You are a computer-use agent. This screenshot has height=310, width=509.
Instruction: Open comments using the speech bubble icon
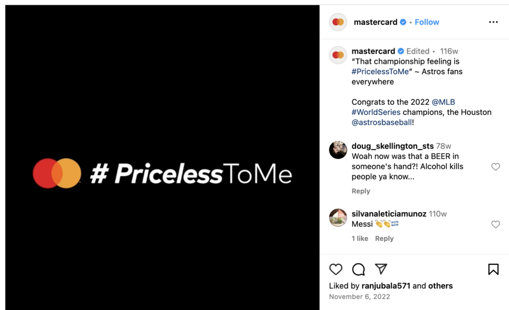pyautogui.click(x=358, y=269)
